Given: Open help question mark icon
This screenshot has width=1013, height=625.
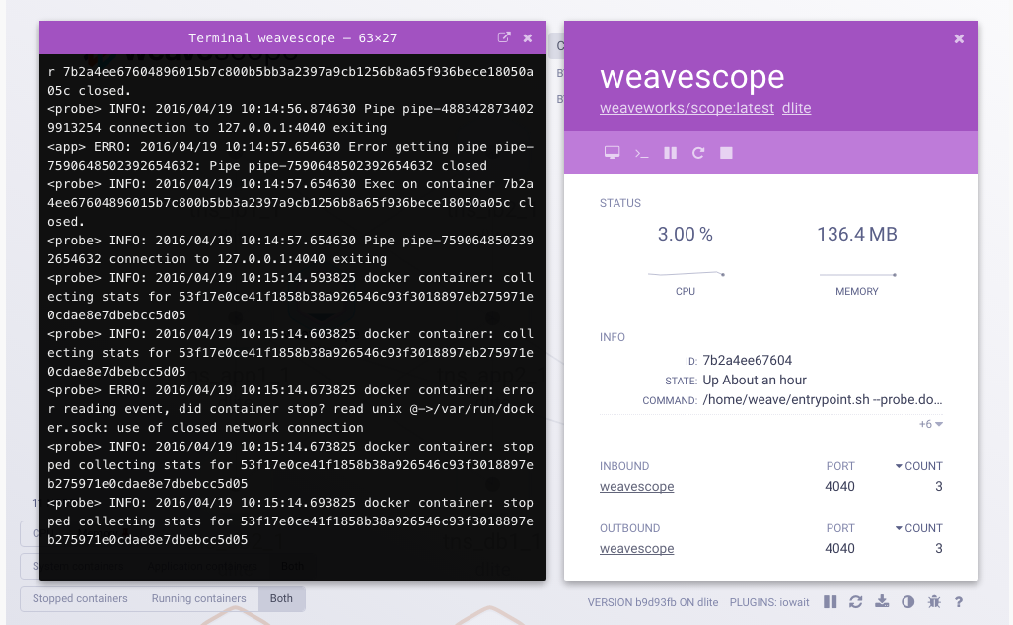Looking at the screenshot, I should (x=959, y=602).
